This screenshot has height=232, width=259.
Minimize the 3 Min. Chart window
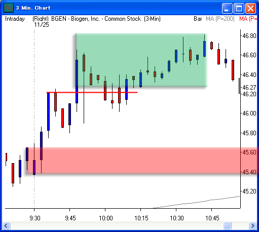(227, 8)
